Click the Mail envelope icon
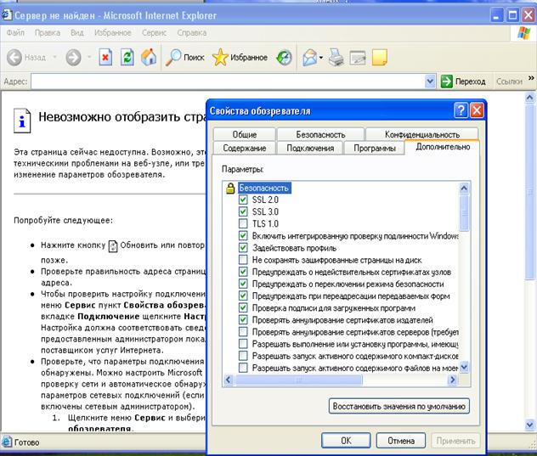 [310, 57]
